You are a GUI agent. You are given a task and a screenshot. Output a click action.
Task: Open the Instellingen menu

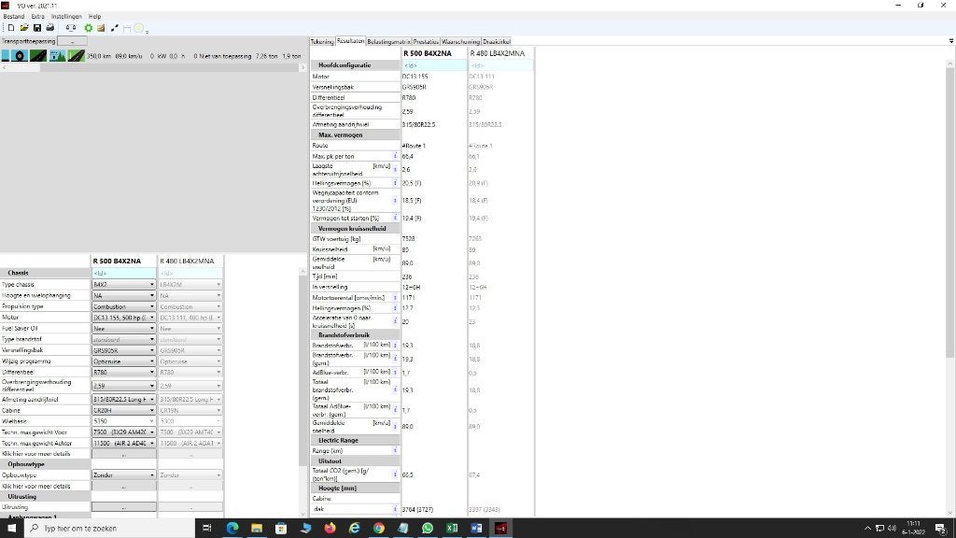(x=66, y=17)
